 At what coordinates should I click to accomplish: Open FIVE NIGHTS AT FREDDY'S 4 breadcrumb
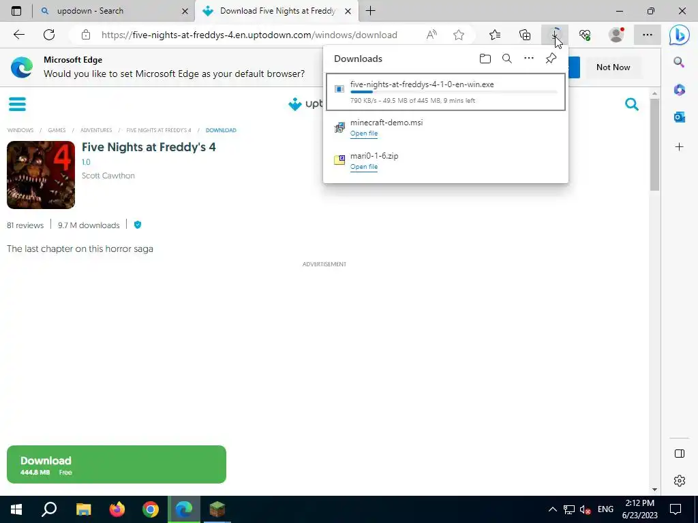[158, 130]
